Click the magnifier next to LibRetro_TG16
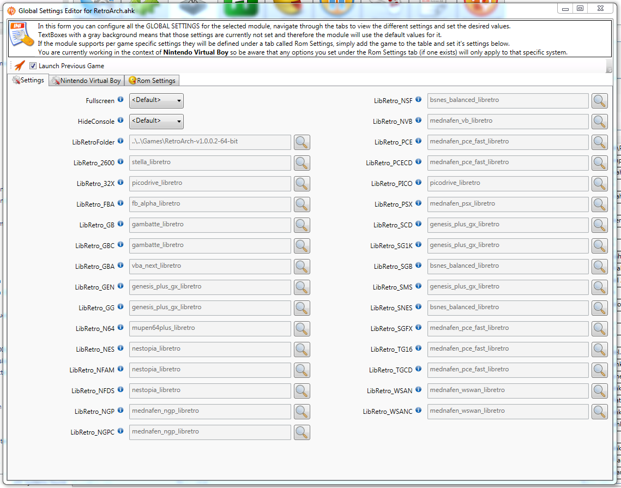Image resolution: width=621 pixels, height=488 pixels. point(600,350)
